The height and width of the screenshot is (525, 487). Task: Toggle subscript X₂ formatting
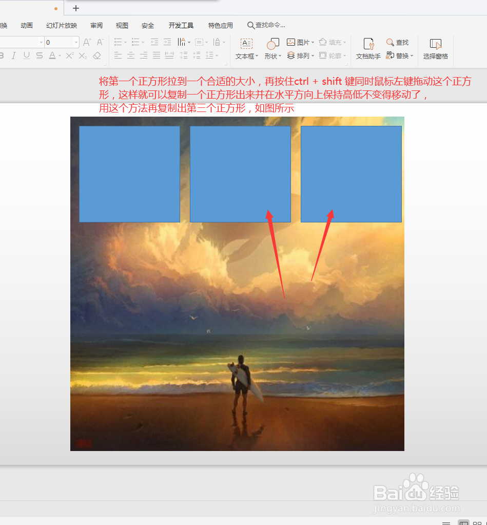(x=83, y=56)
